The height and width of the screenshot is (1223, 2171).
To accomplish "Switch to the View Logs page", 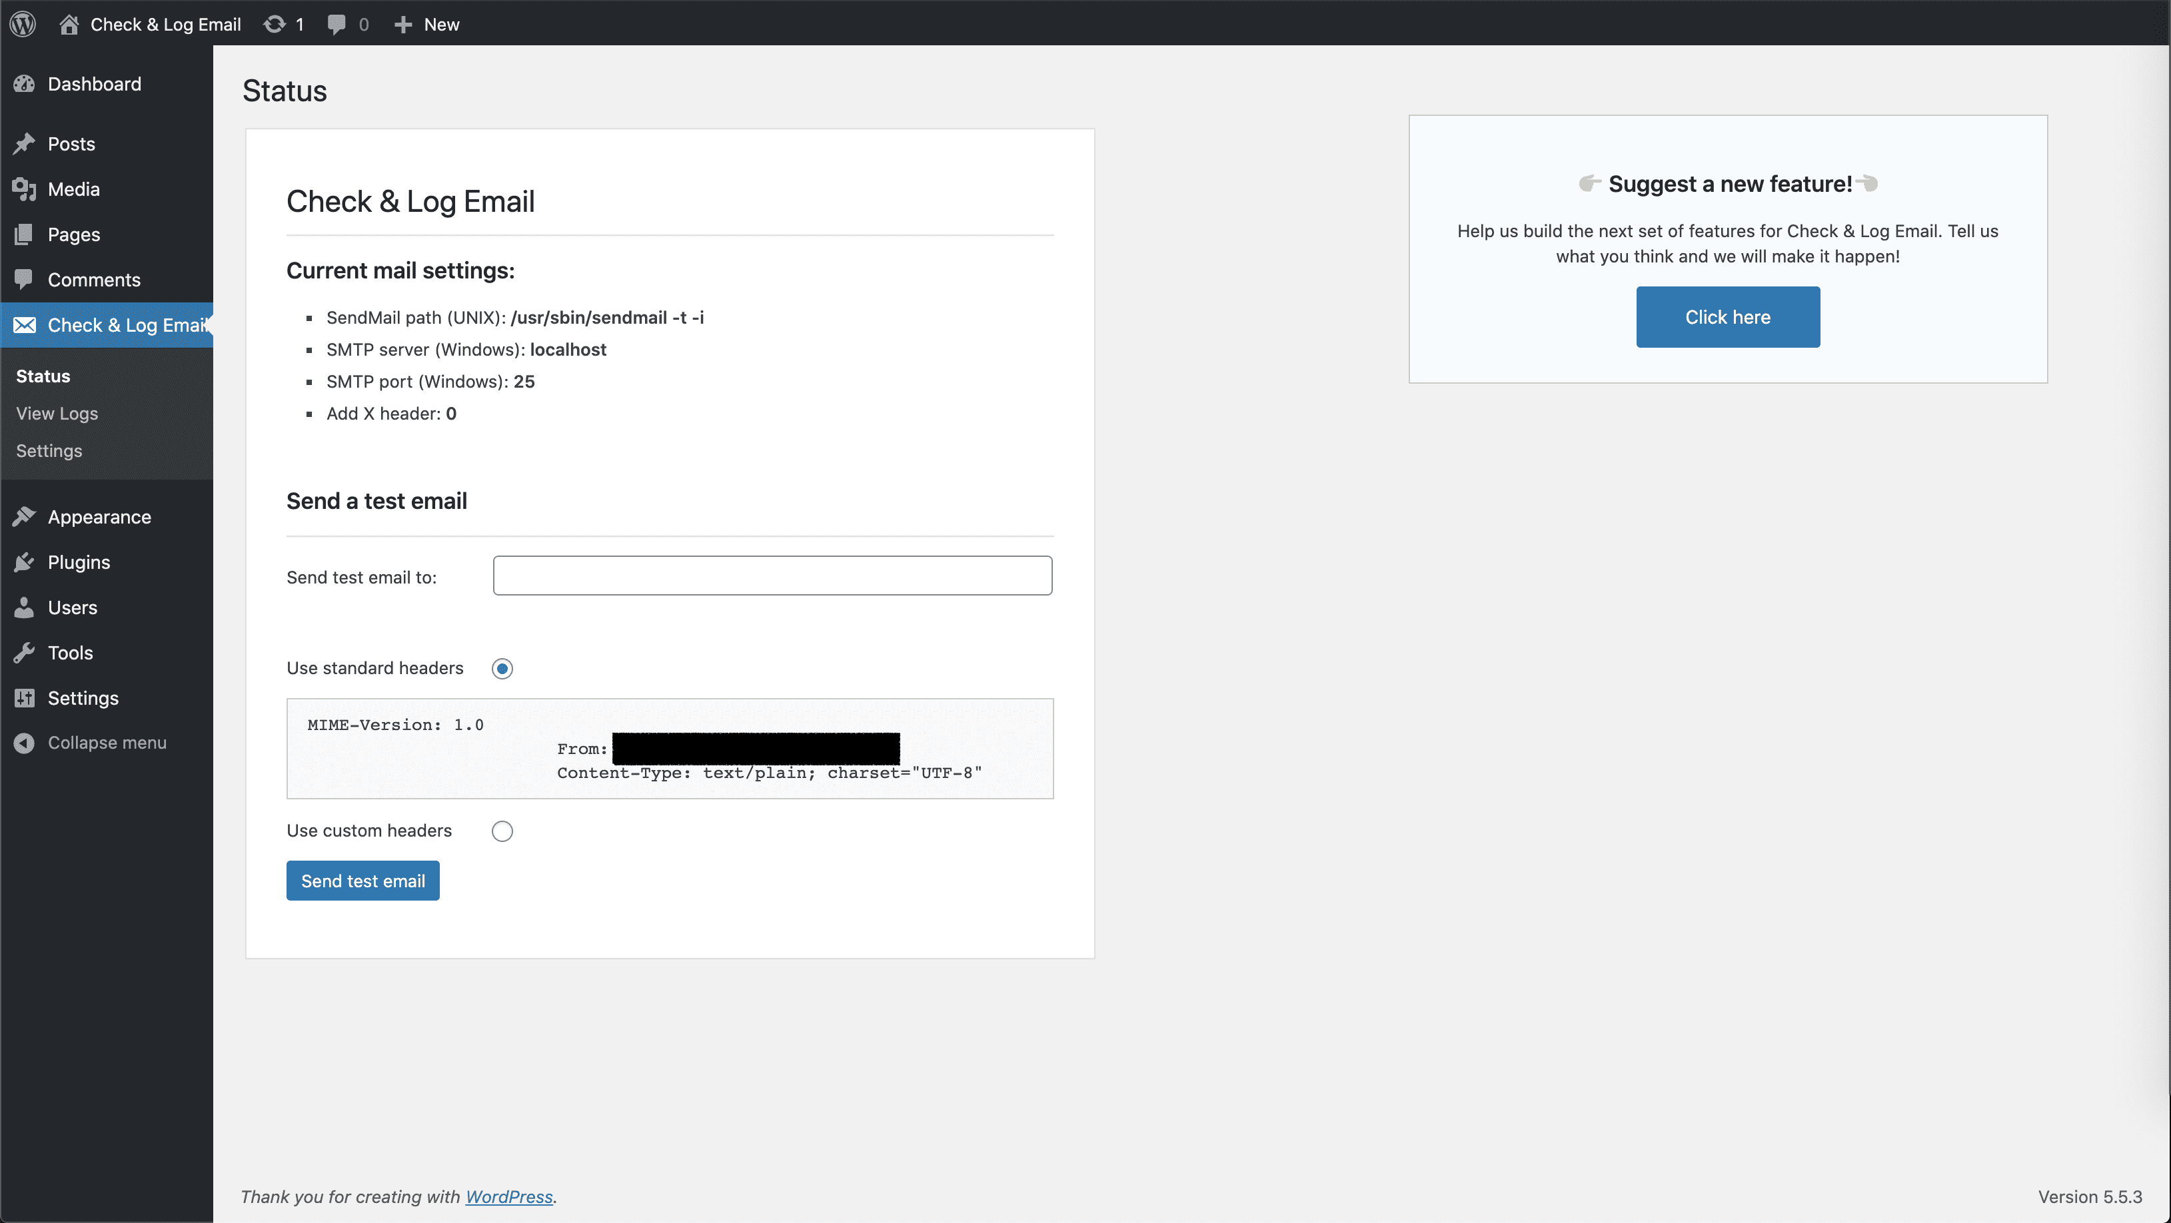I will coord(57,413).
